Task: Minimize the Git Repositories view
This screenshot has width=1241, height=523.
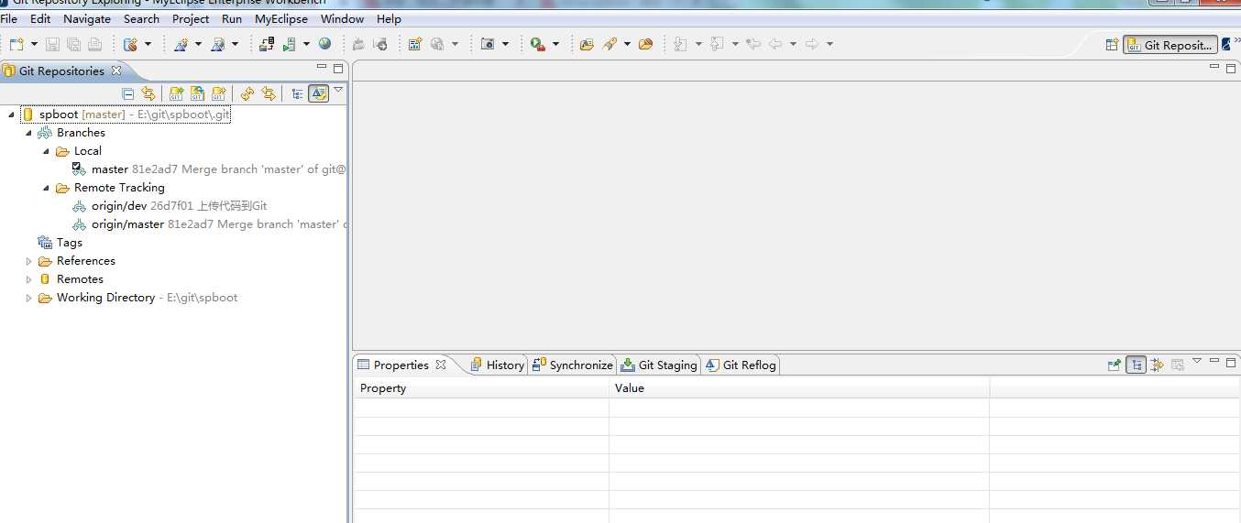Action: [321, 67]
